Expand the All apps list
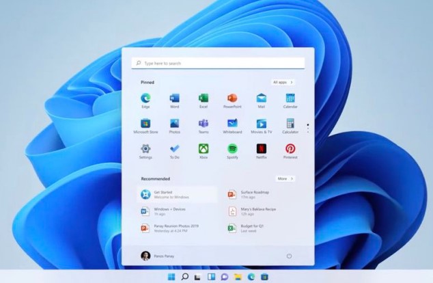 [x=283, y=82]
